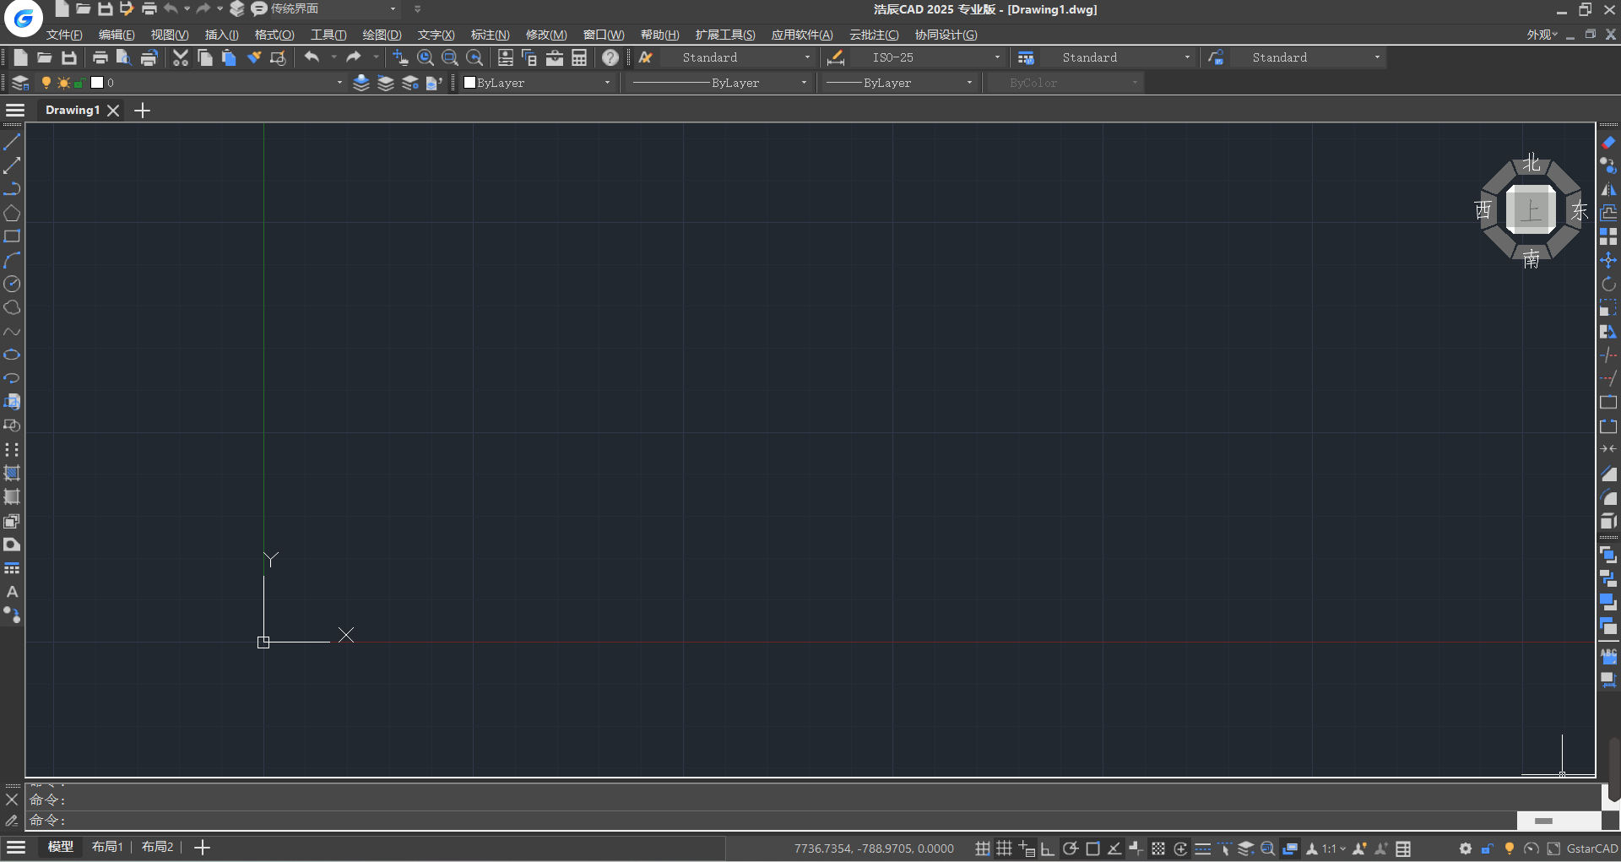The image size is (1621, 862).
Task: Open the ByLayer color swatch selector
Action: coord(538,83)
